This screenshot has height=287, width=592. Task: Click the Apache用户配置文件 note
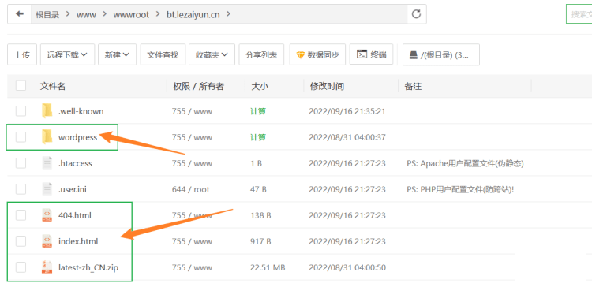465,163
